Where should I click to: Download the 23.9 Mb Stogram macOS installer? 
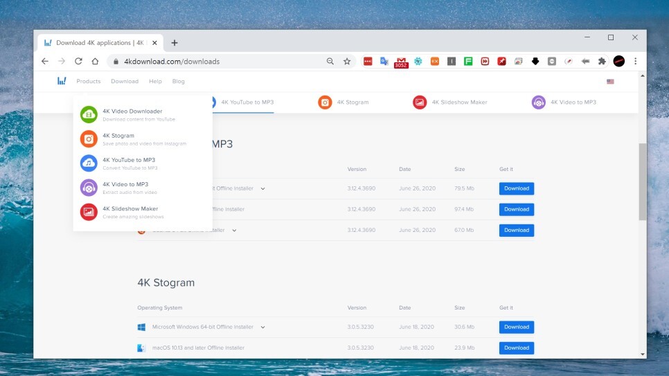516,348
